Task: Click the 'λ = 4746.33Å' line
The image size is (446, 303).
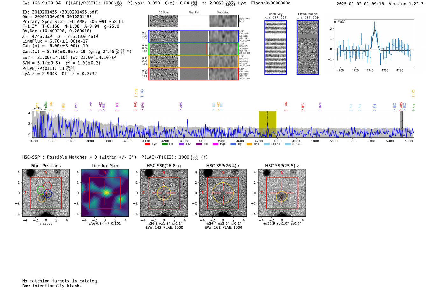Action: tap(60, 36)
